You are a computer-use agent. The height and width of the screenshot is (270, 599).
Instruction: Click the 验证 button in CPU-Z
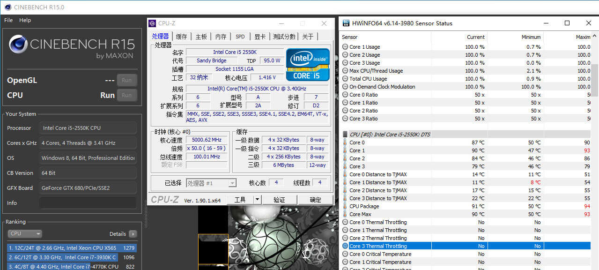pyautogui.click(x=280, y=200)
